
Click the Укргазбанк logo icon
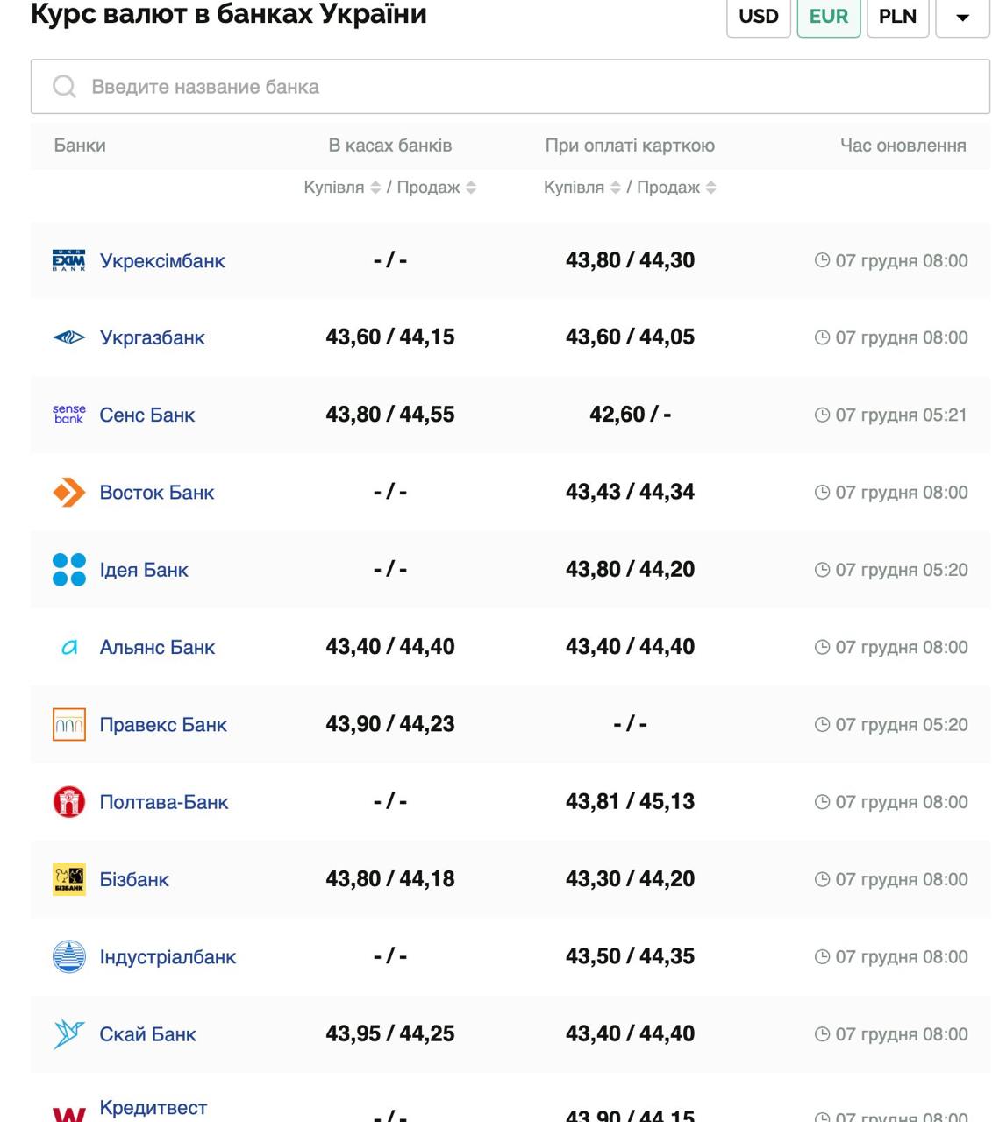[68, 337]
